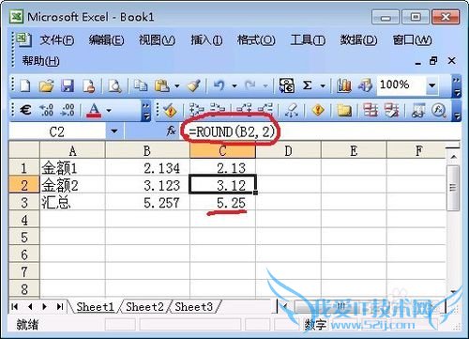
Task: Click the Permission icon in the toolbar
Action: (x=89, y=85)
